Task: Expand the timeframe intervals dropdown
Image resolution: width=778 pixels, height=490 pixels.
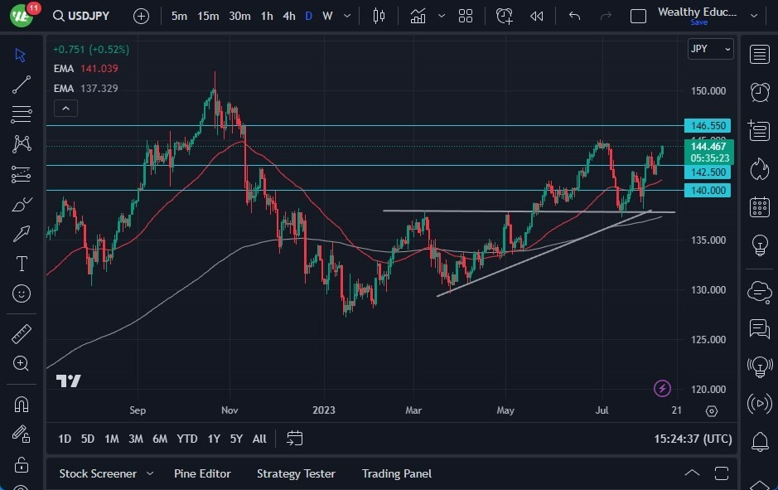Action: click(x=346, y=15)
